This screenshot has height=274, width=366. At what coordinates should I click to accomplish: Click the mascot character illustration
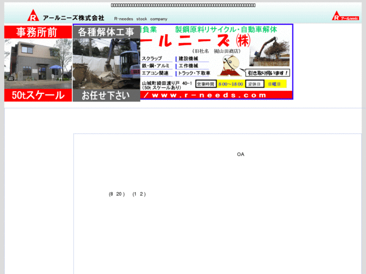(x=230, y=66)
